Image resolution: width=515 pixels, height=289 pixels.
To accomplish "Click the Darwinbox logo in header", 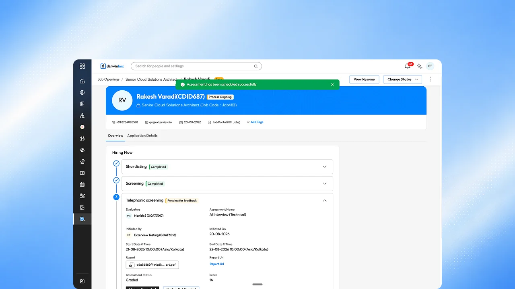I will [x=113, y=66].
